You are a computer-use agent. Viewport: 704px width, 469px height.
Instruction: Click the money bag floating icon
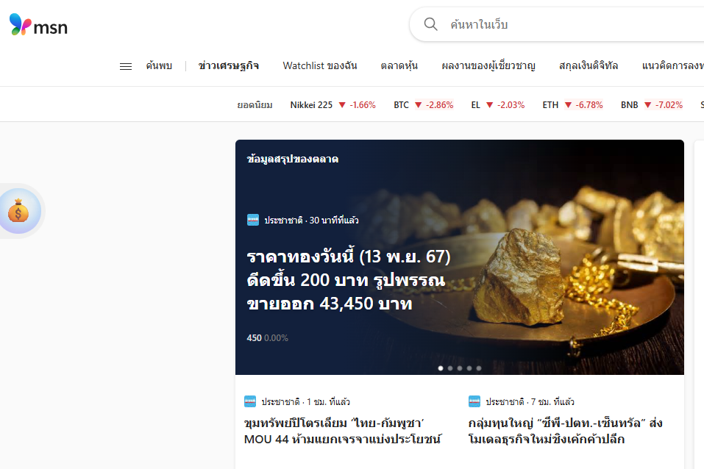tap(18, 212)
